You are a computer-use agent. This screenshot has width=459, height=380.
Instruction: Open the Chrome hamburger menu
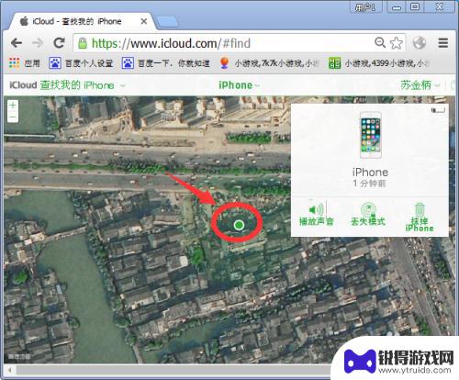tap(443, 43)
